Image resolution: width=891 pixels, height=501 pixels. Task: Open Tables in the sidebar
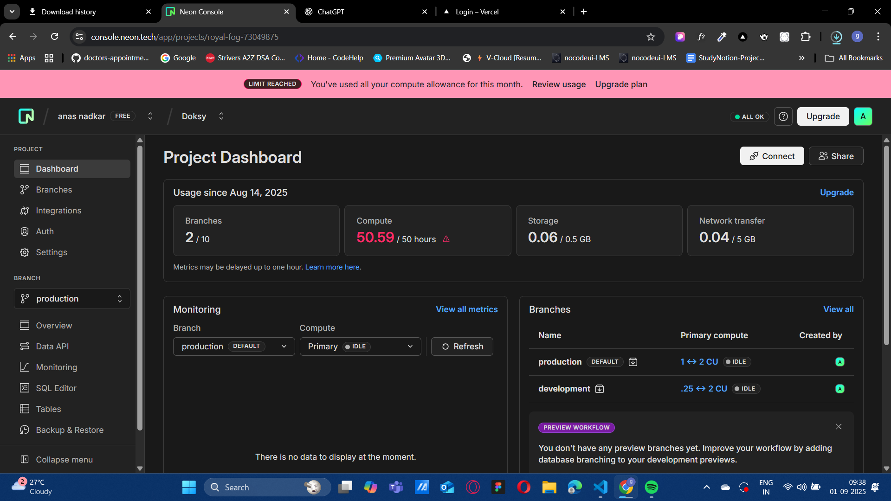[x=72, y=409]
